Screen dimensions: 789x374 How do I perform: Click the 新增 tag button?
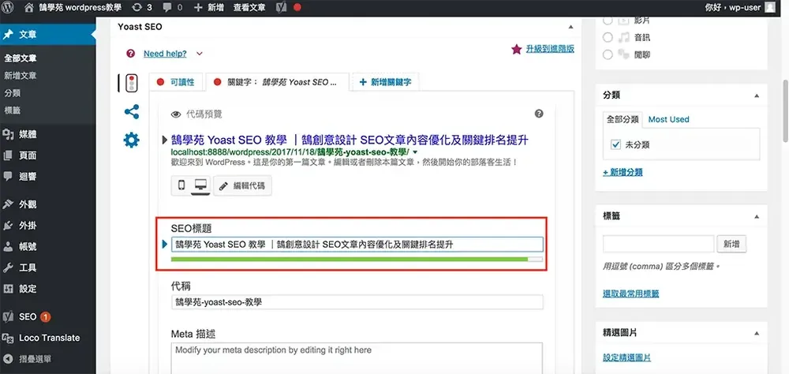731,244
